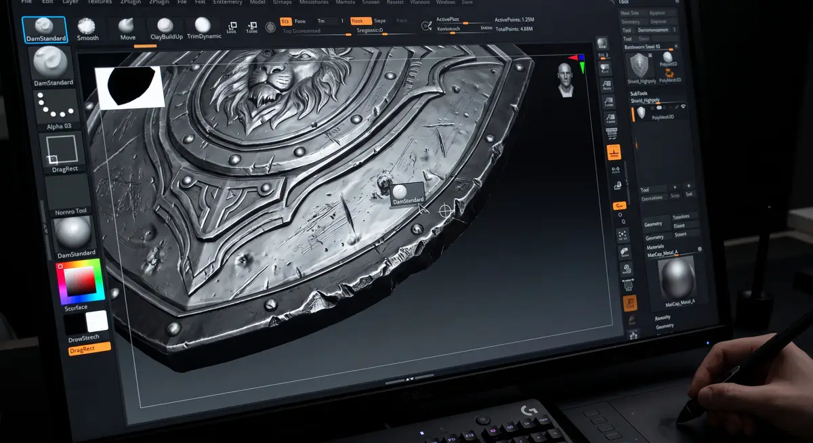Click the circular symmetry icon by ActivePlot
The image size is (813, 443).
click(x=426, y=26)
